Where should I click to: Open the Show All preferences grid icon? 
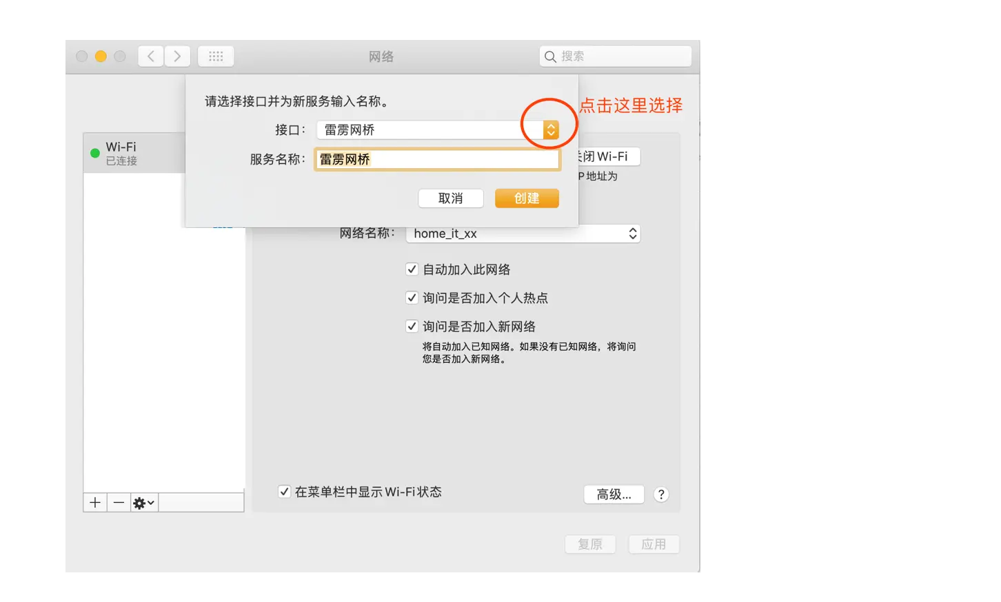(215, 56)
